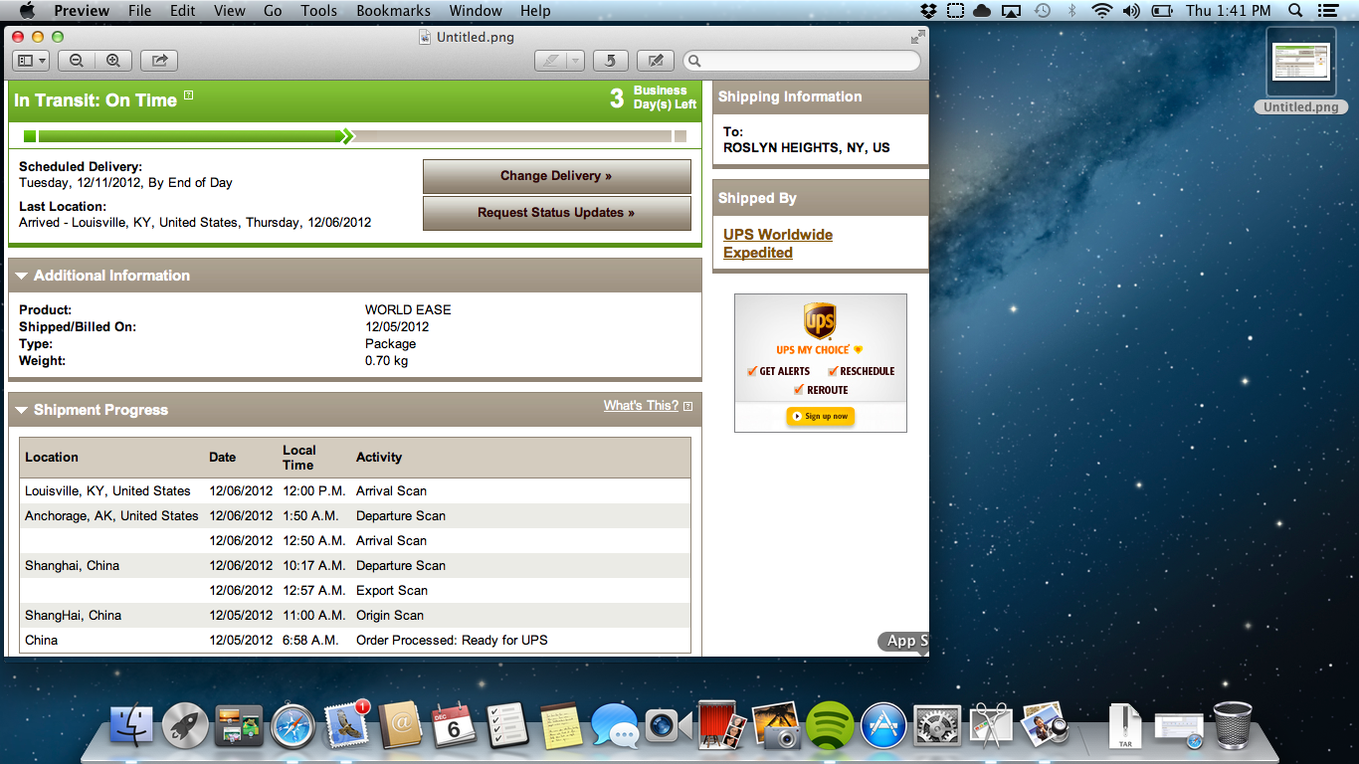Open App Store from the Dock
The width and height of the screenshot is (1359, 764).
[883, 726]
